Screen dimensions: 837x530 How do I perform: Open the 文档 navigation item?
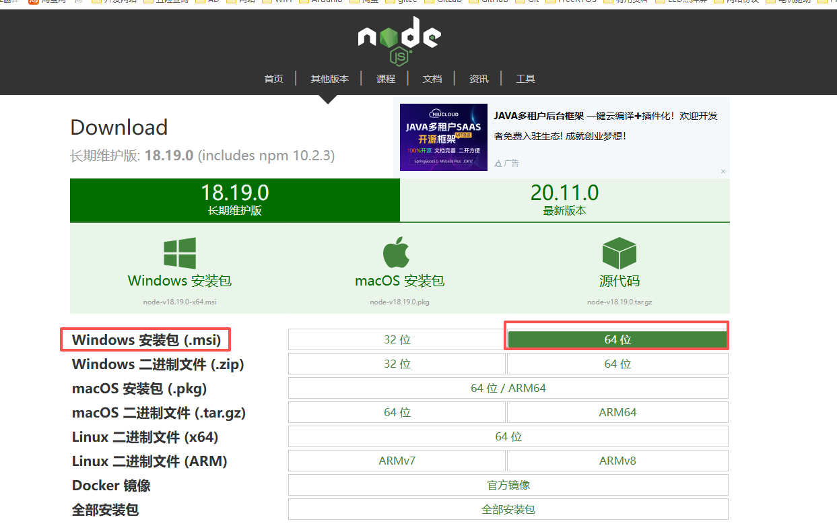tap(432, 79)
